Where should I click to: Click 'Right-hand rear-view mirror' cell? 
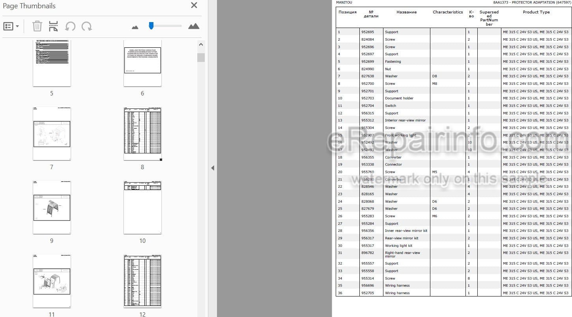click(x=402, y=254)
